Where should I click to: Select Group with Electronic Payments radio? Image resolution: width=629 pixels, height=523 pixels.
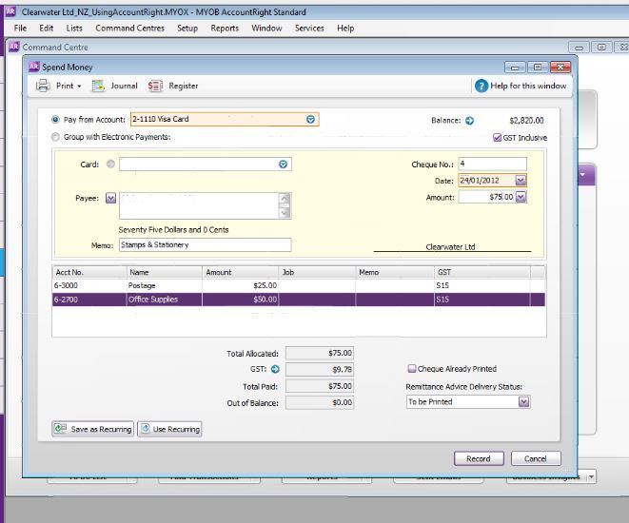pos(55,137)
